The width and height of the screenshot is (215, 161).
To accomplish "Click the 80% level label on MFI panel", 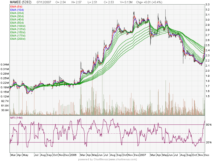I will pyautogui.click(x=209, y=125).
